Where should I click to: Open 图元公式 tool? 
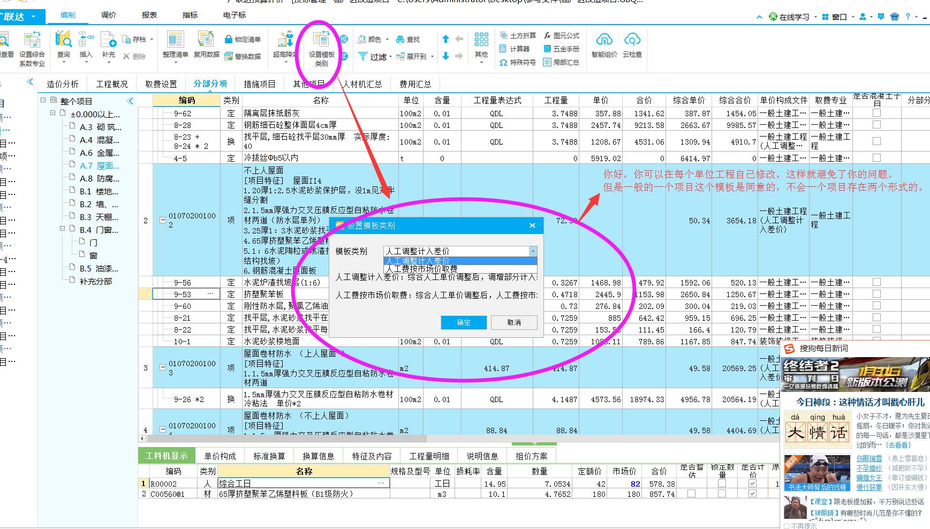click(561, 35)
